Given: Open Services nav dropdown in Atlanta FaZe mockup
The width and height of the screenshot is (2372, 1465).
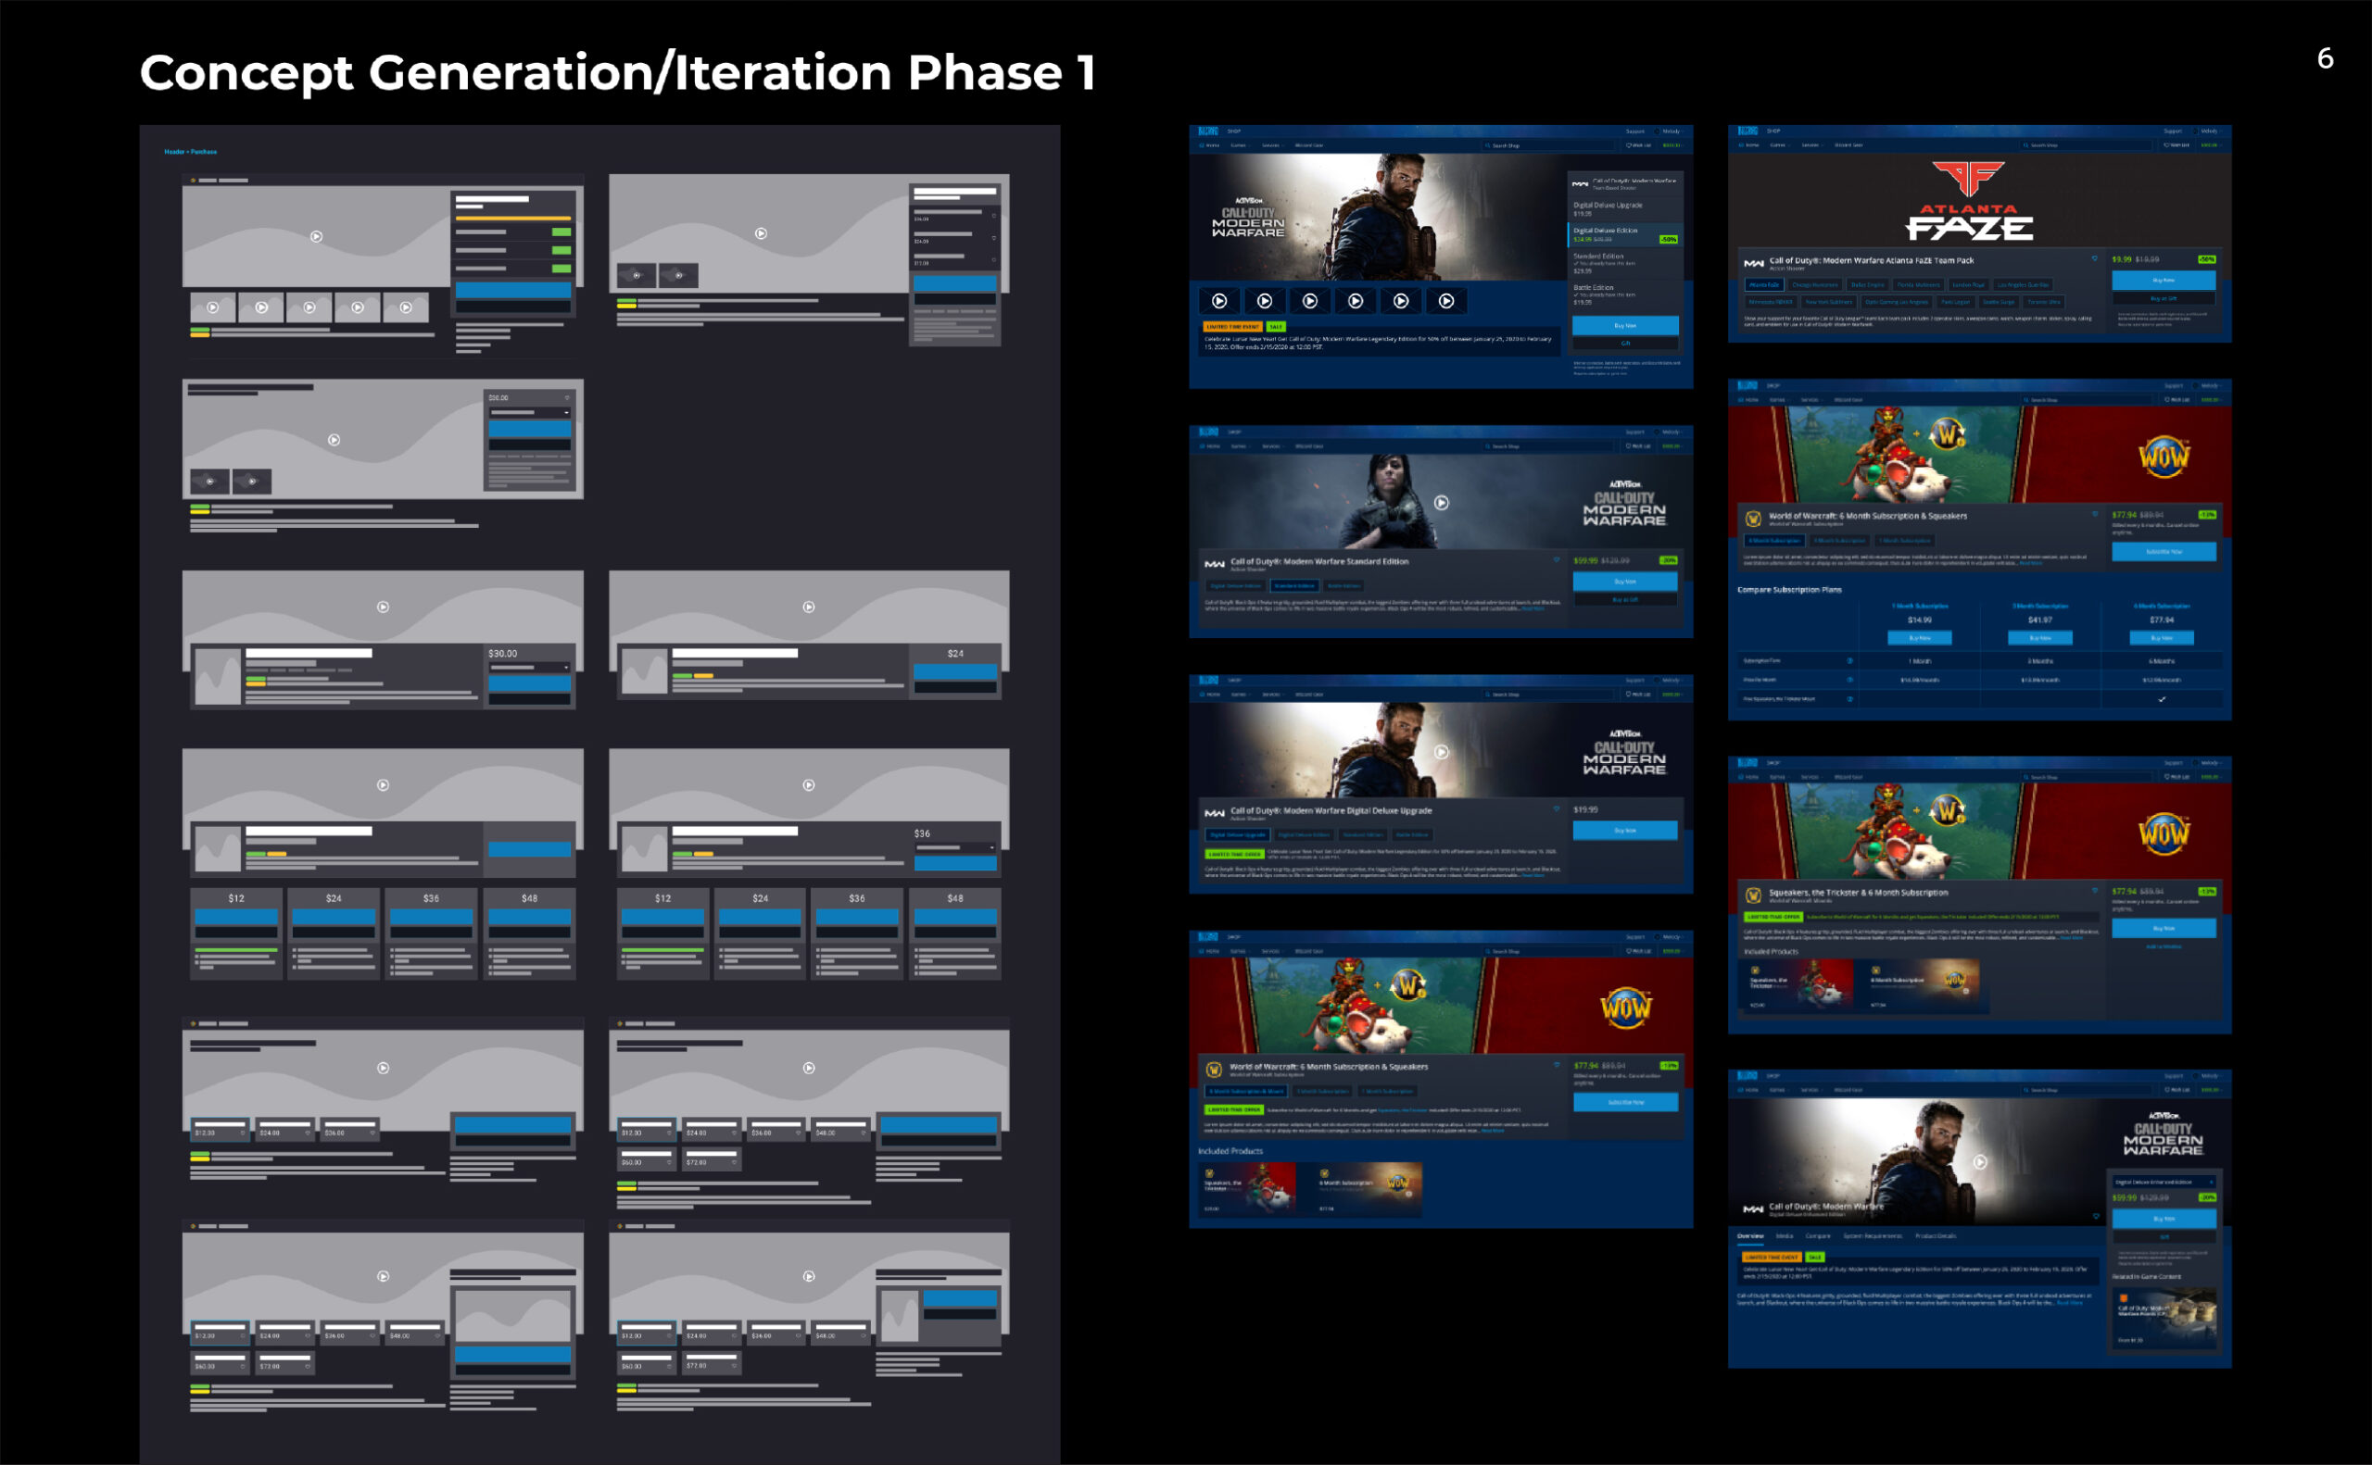Looking at the screenshot, I should click(x=1812, y=145).
